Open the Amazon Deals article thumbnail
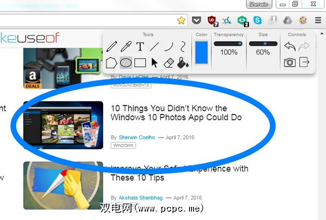Image resolution: width=326 pixels, height=220 pixels. click(63, 68)
